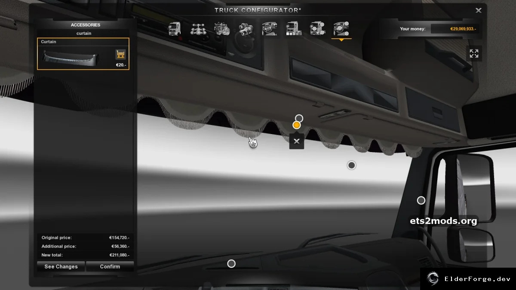Select the accessory slot near the side mirror
Image resolution: width=516 pixels, height=290 pixels.
coord(421,200)
